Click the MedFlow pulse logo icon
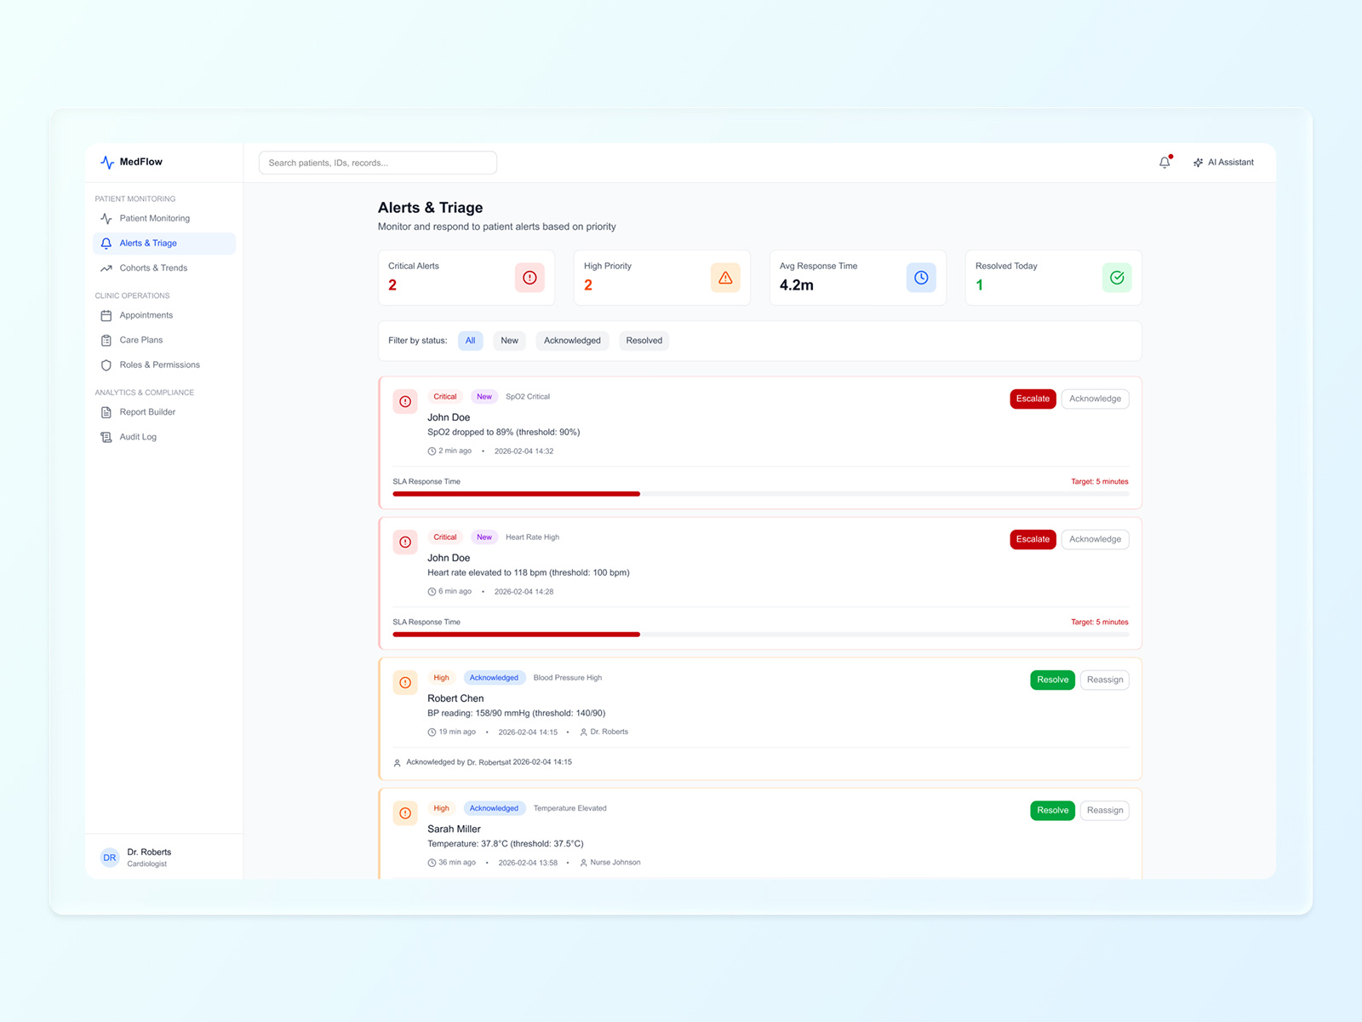The height and width of the screenshot is (1022, 1362). (107, 162)
